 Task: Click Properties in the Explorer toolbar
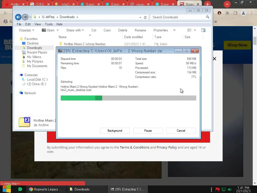coord(161,30)
